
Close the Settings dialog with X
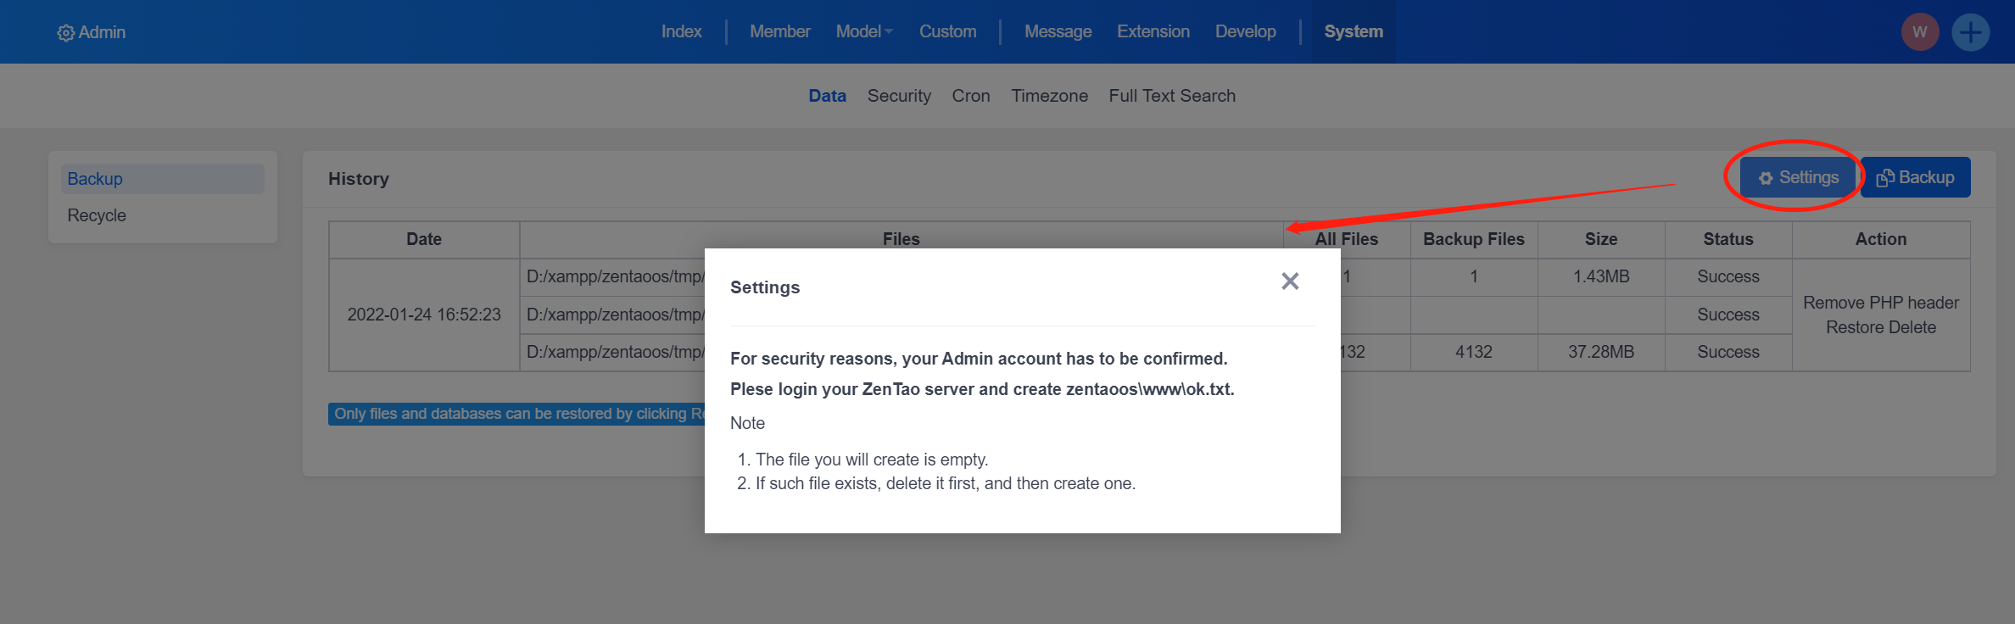click(x=1290, y=281)
